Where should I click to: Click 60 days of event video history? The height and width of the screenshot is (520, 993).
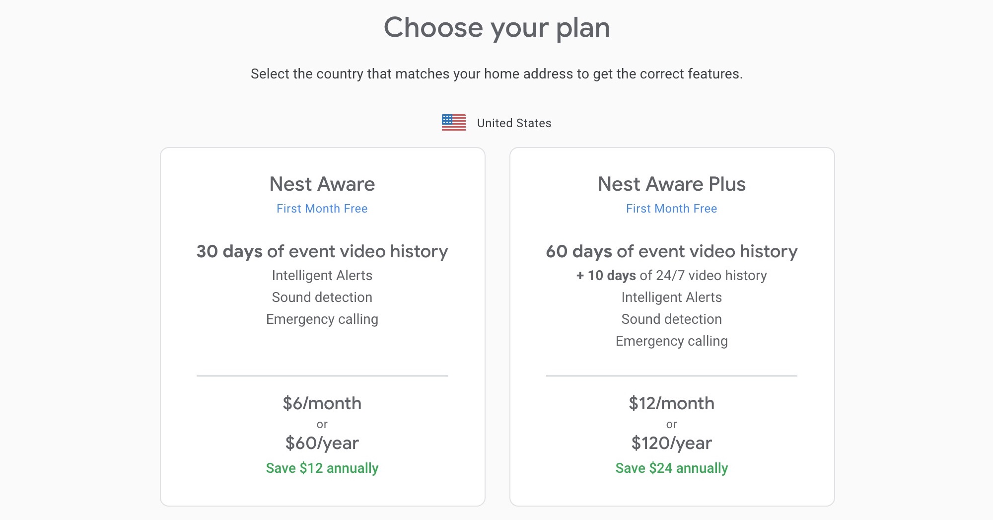point(671,251)
